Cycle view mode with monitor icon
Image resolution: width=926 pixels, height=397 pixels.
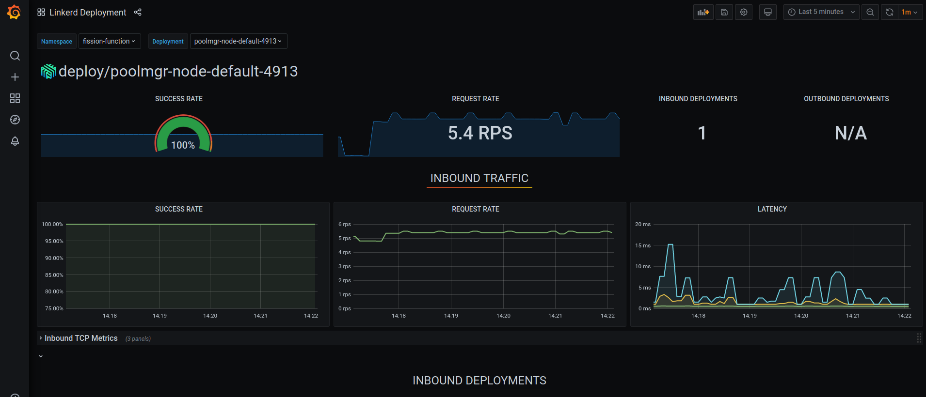(x=768, y=12)
